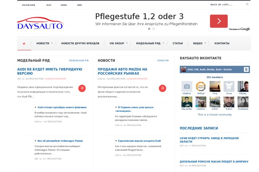Click the VK logo icon in widget header

[246, 70]
